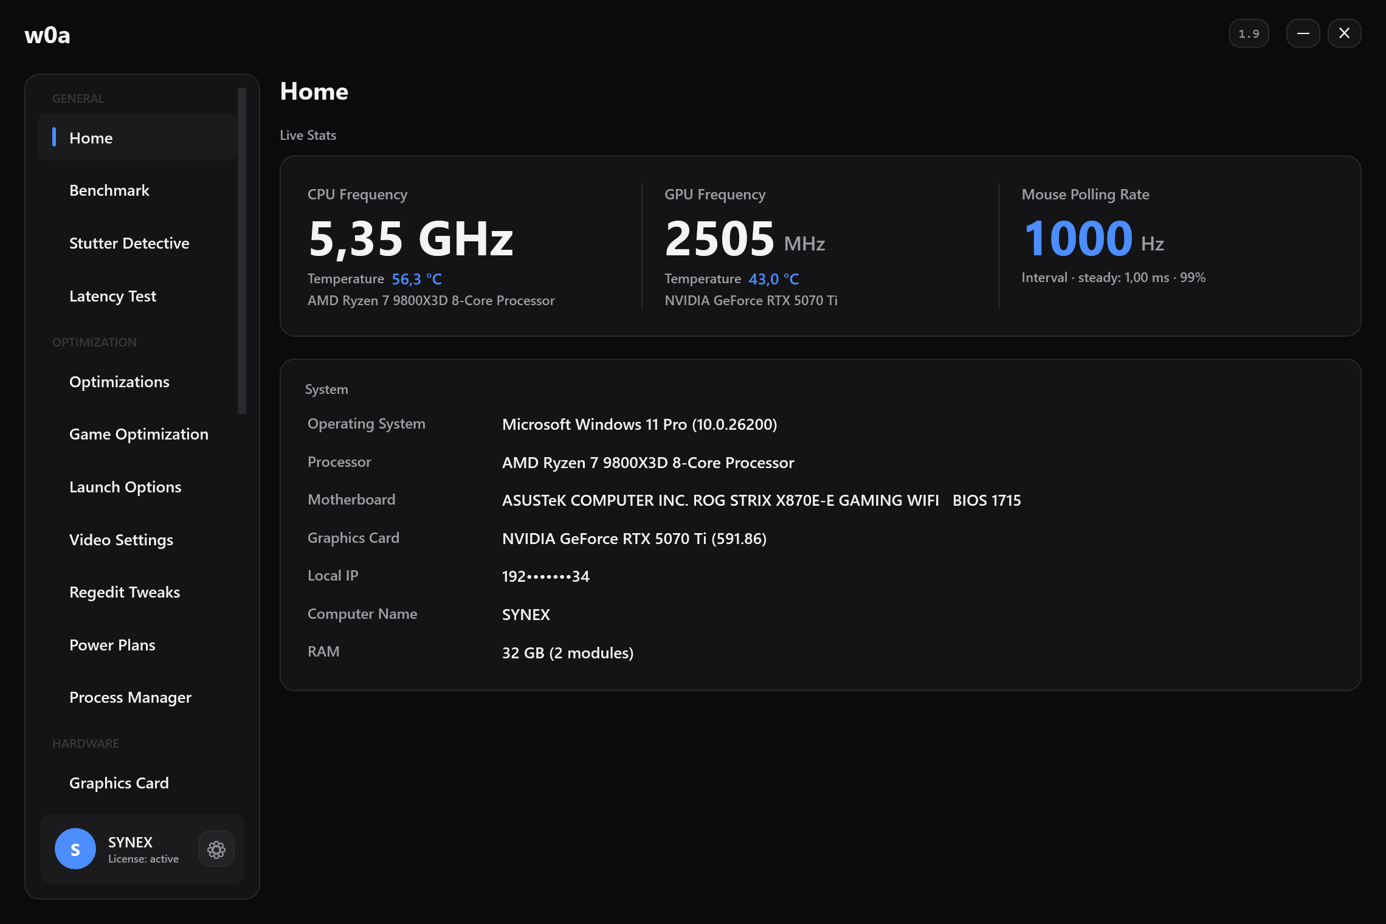Open settings via the gear icon
The height and width of the screenshot is (924, 1386).
click(x=216, y=849)
